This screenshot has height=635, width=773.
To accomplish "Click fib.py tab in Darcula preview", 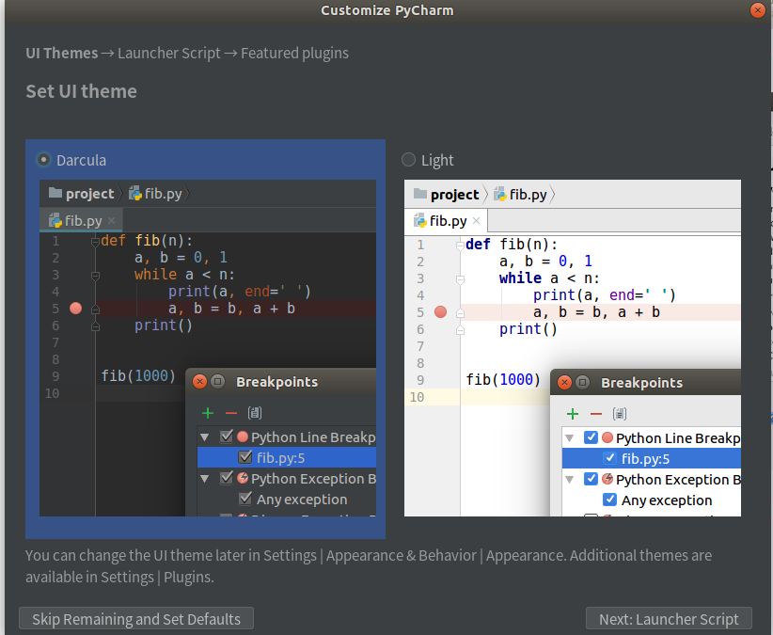I will pyautogui.click(x=81, y=220).
